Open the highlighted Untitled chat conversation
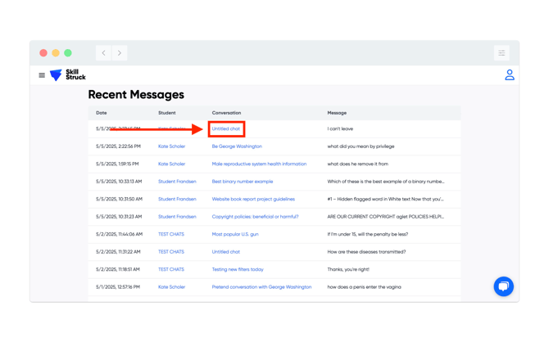 tap(226, 129)
